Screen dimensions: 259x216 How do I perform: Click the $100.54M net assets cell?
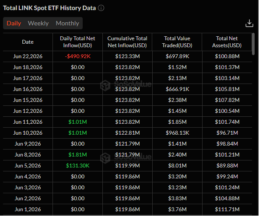[227, 111]
